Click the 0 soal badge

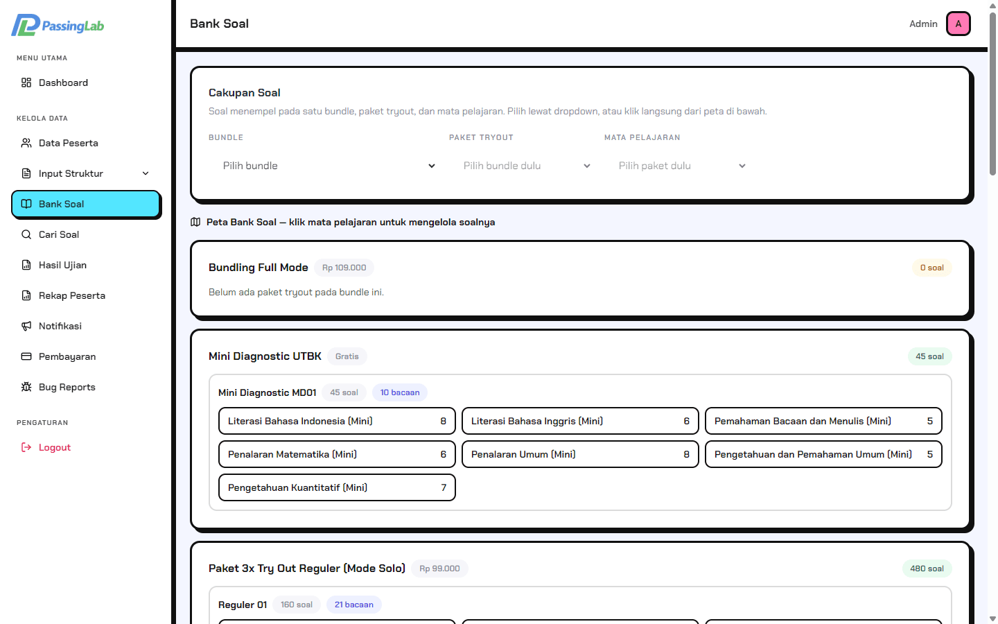pyautogui.click(x=932, y=268)
